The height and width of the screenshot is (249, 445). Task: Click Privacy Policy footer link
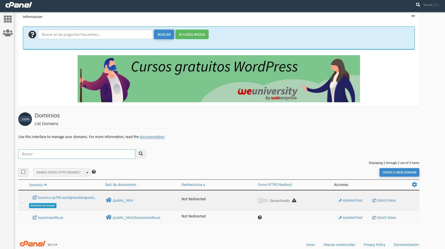pyautogui.click(x=374, y=245)
